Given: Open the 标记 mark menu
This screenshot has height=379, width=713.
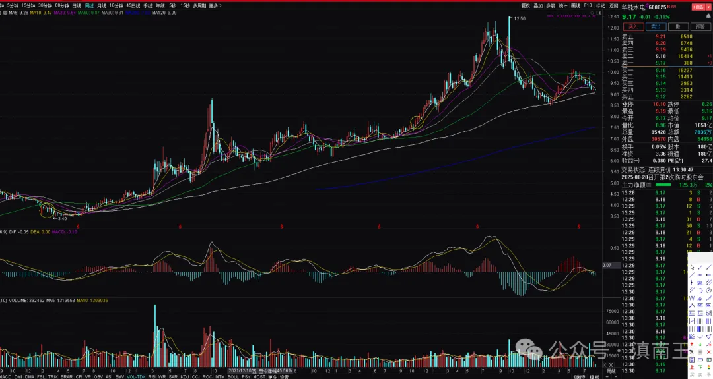Looking at the screenshot, I should (600, 5).
